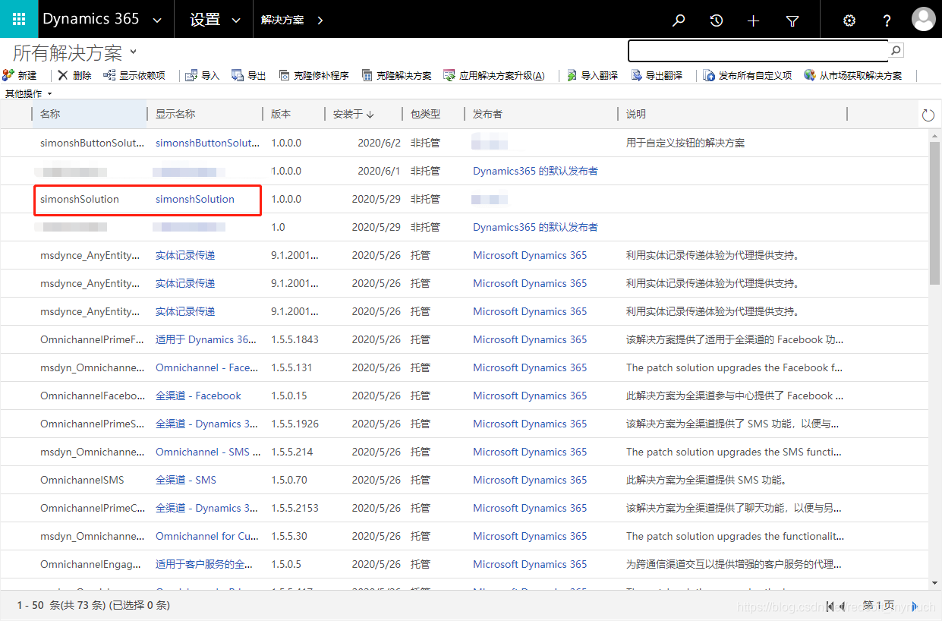Image resolution: width=942 pixels, height=621 pixels.
Task: Click 导入 toolbar button
Action: click(202, 75)
